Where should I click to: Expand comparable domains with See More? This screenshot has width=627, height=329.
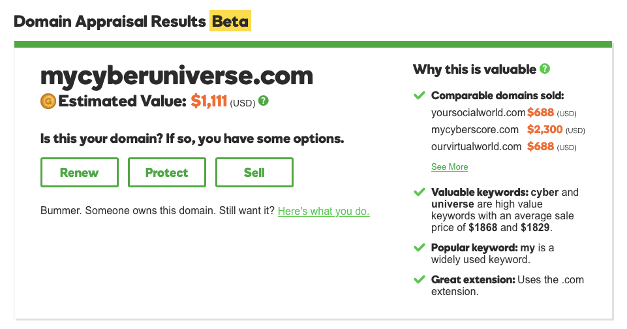(450, 167)
